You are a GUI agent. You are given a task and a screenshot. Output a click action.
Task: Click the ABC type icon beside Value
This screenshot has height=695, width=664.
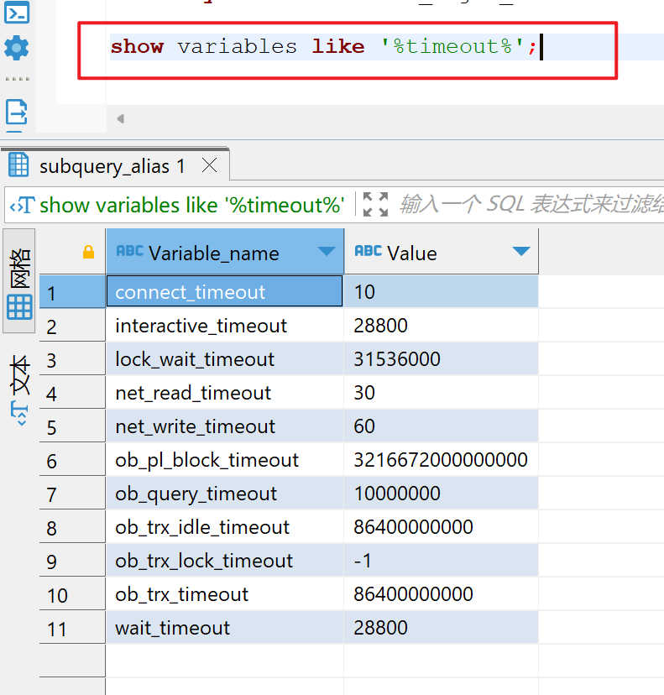369,252
